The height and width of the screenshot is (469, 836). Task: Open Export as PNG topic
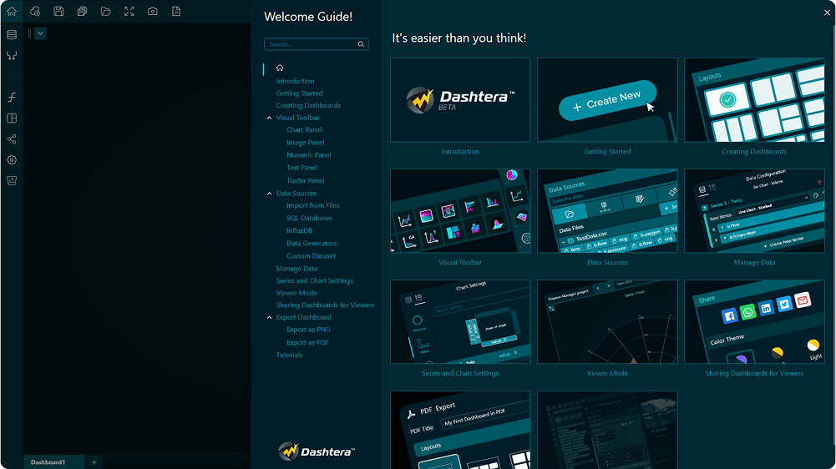coord(308,330)
